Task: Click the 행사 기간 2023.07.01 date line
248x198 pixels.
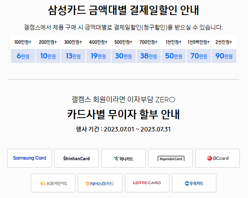Action: (123, 129)
